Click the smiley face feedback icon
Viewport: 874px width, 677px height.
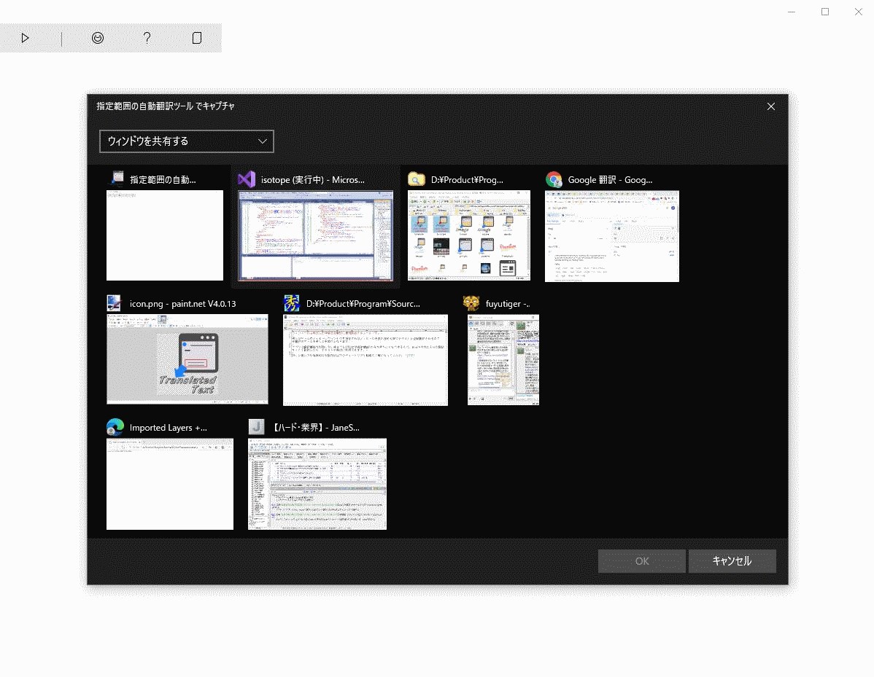98,38
